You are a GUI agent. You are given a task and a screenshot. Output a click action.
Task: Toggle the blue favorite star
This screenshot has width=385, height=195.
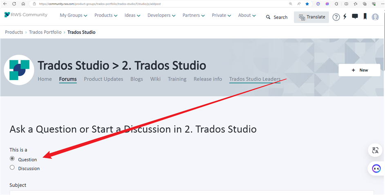[307, 4]
